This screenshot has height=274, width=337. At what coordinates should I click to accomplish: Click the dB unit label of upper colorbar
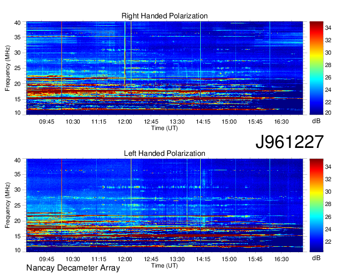pos(316,121)
